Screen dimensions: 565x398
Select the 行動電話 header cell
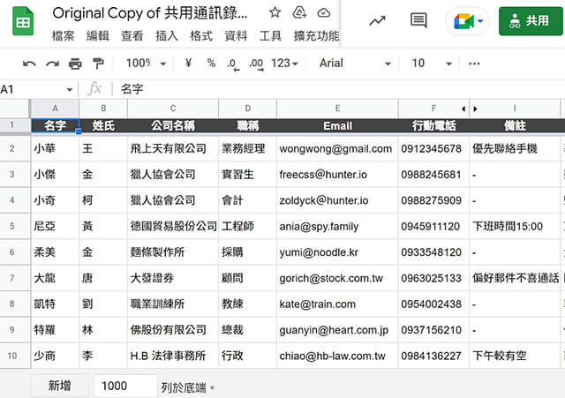pyautogui.click(x=433, y=125)
